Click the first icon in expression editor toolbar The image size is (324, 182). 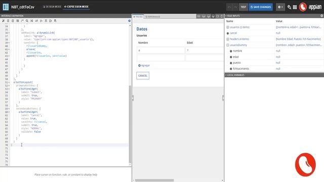coord(4,21)
